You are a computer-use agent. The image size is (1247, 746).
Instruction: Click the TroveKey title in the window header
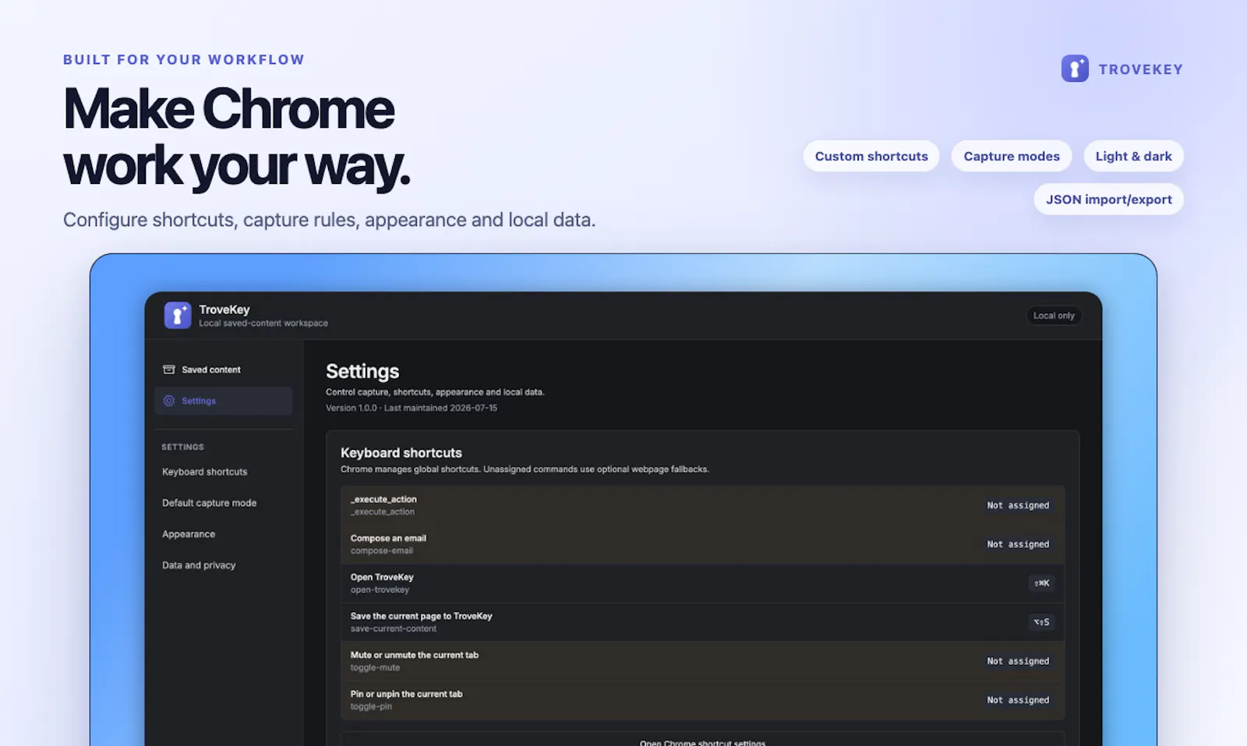pyautogui.click(x=224, y=309)
